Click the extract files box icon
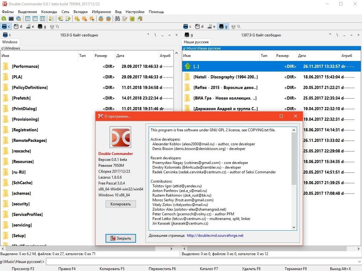 point(108,19)
